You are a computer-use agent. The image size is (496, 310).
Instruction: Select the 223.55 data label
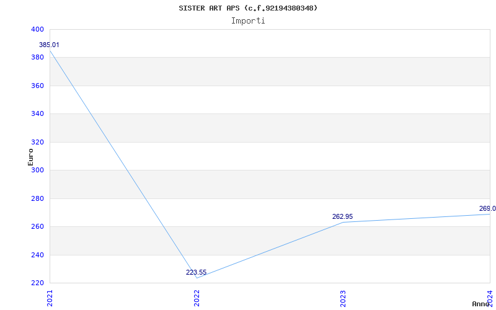196,272
